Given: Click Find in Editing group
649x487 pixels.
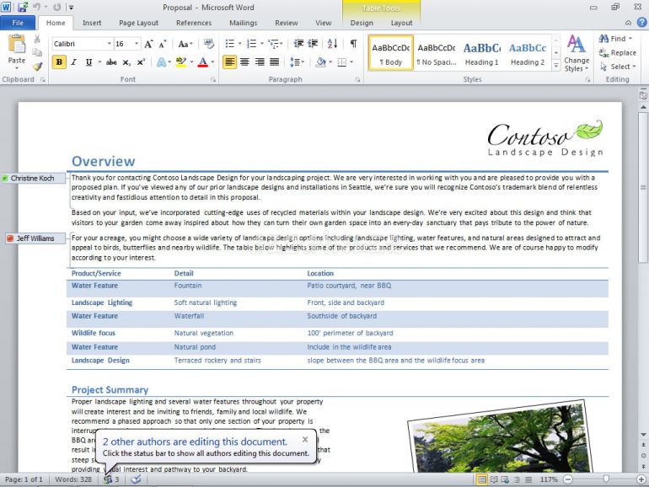Looking at the screenshot, I should click(616, 39).
